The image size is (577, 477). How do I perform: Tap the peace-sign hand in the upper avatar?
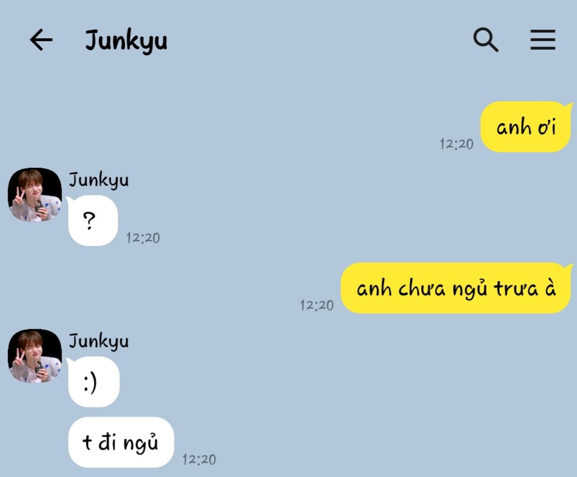click(x=18, y=197)
